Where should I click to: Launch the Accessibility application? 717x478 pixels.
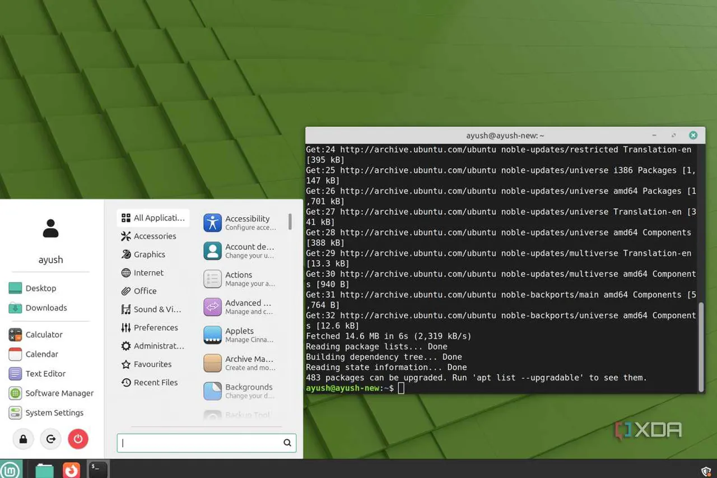tap(241, 222)
